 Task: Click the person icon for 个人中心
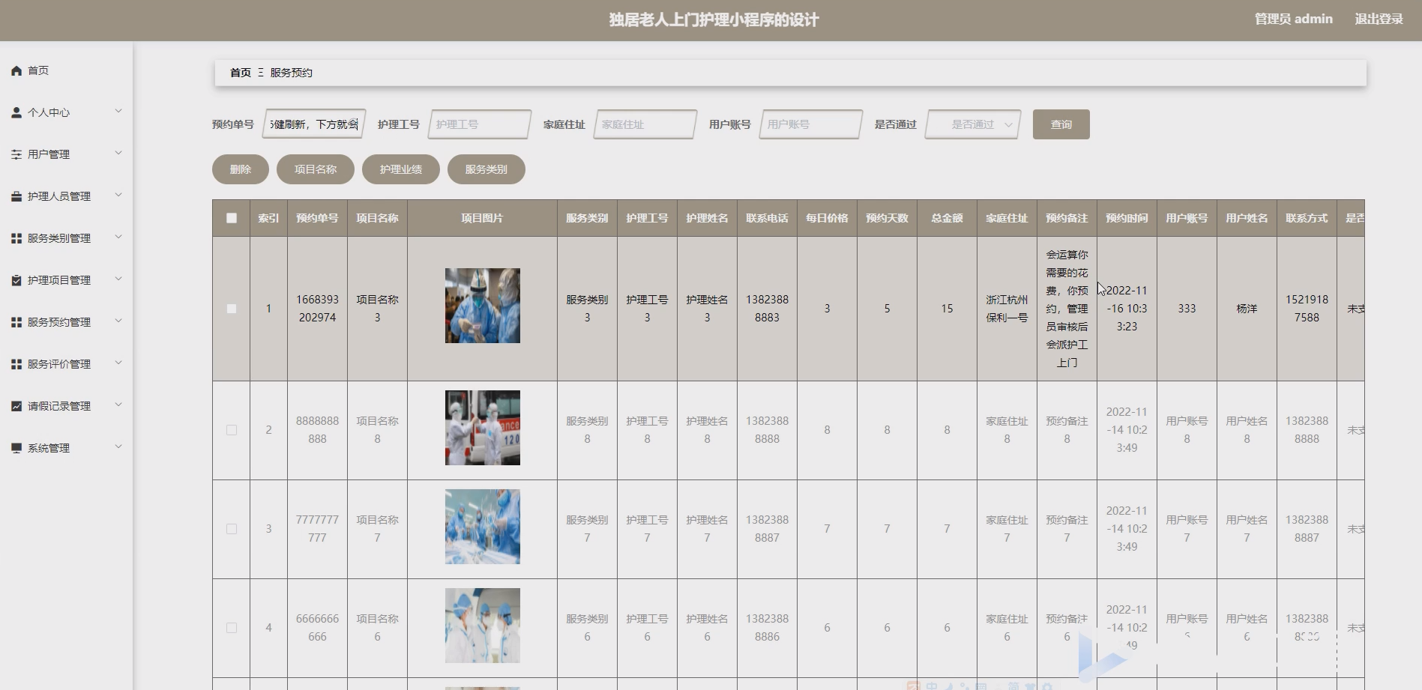[x=16, y=112]
